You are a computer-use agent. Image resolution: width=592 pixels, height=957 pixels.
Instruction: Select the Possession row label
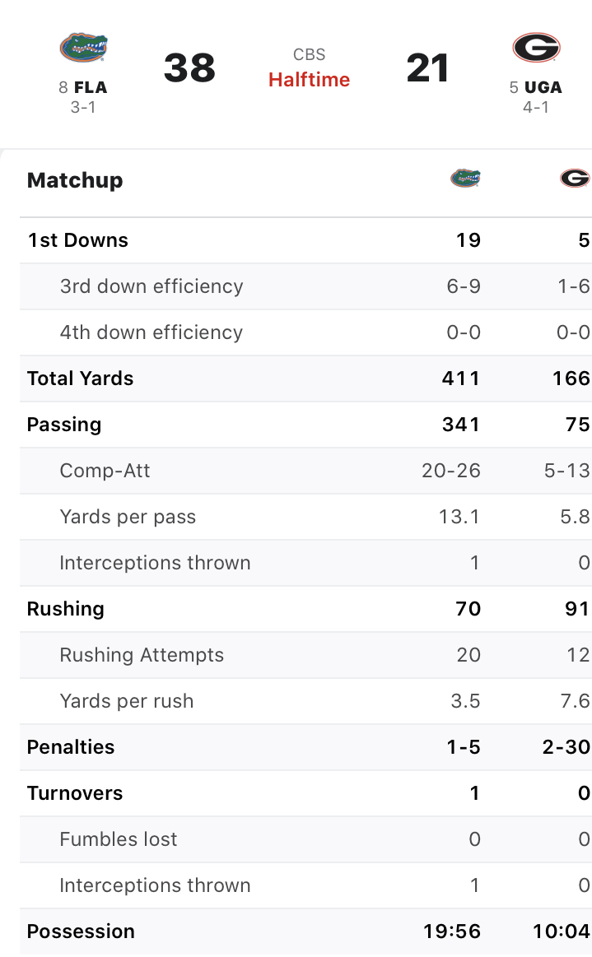click(81, 931)
